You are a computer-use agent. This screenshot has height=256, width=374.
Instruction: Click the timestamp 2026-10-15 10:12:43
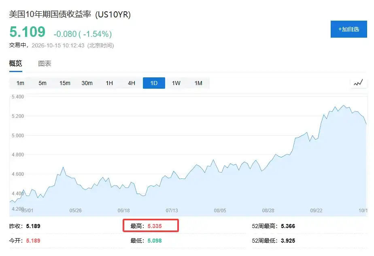[x=58, y=45]
